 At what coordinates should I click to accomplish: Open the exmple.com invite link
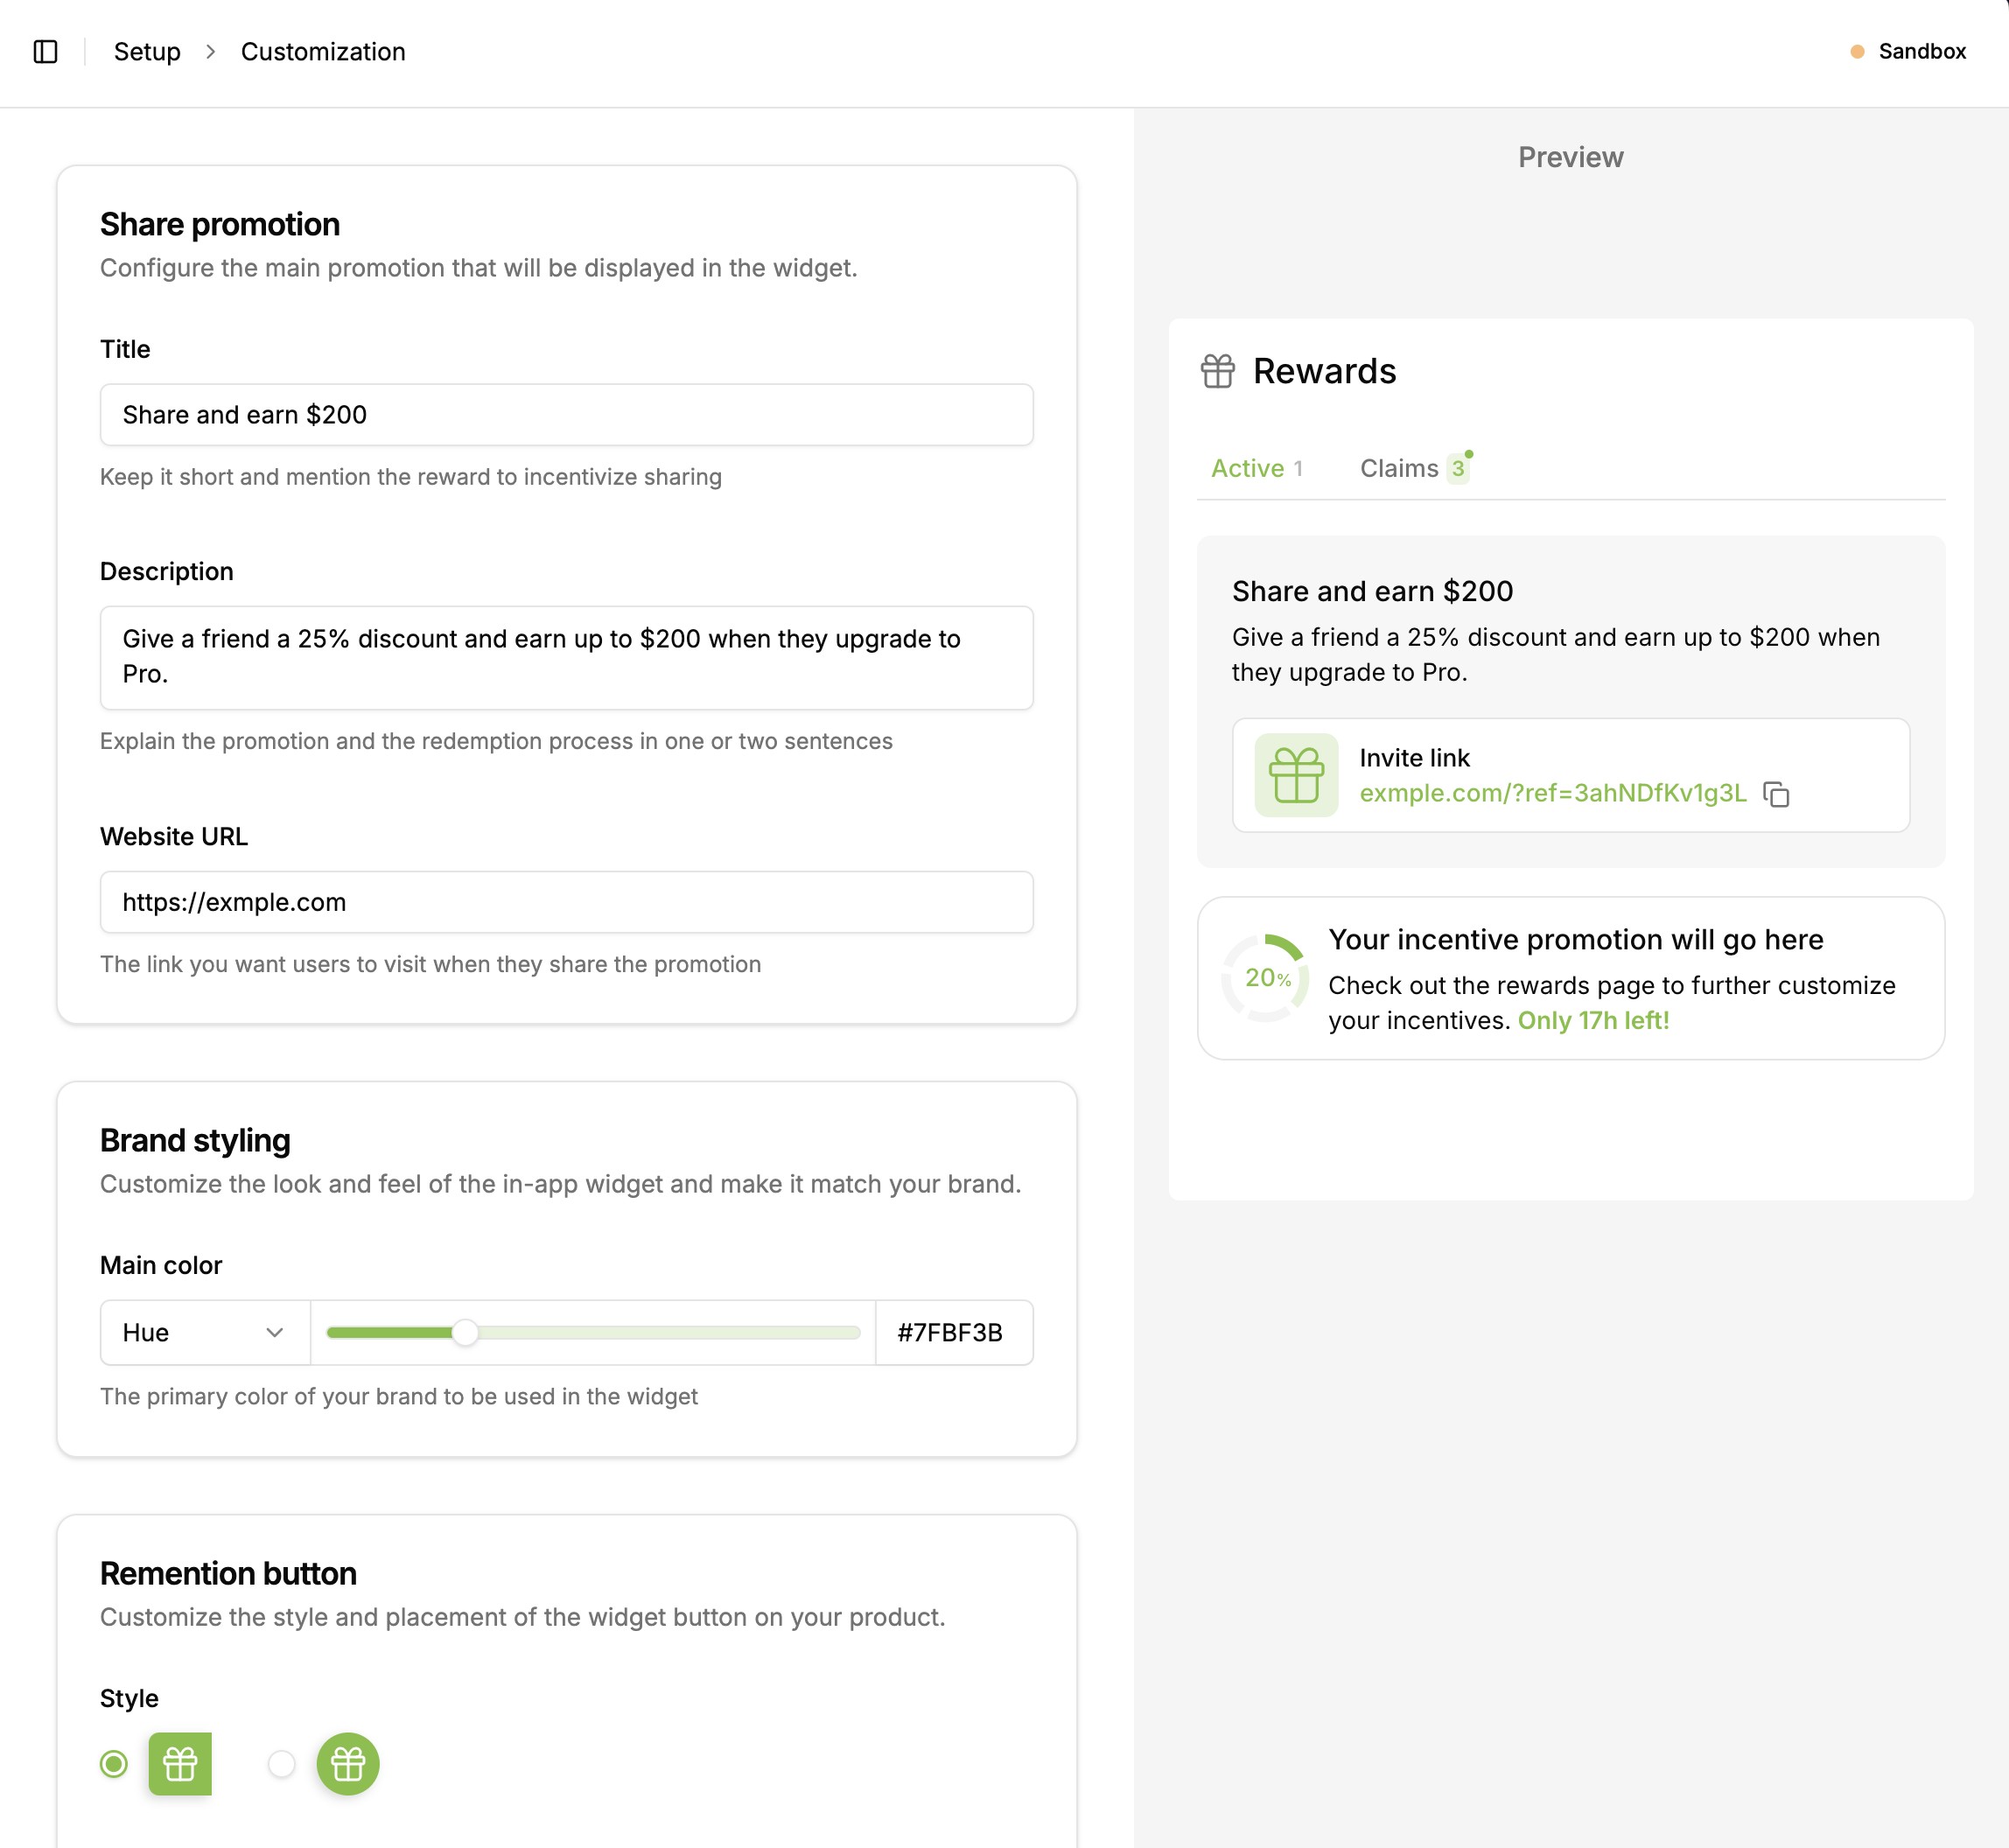coord(1552,793)
